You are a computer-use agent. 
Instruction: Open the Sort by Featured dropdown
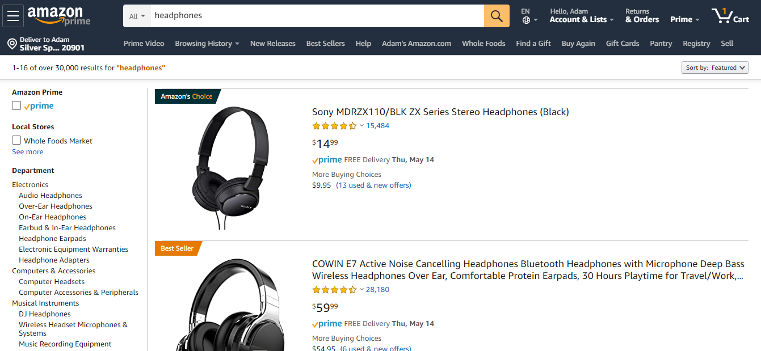pyautogui.click(x=714, y=67)
